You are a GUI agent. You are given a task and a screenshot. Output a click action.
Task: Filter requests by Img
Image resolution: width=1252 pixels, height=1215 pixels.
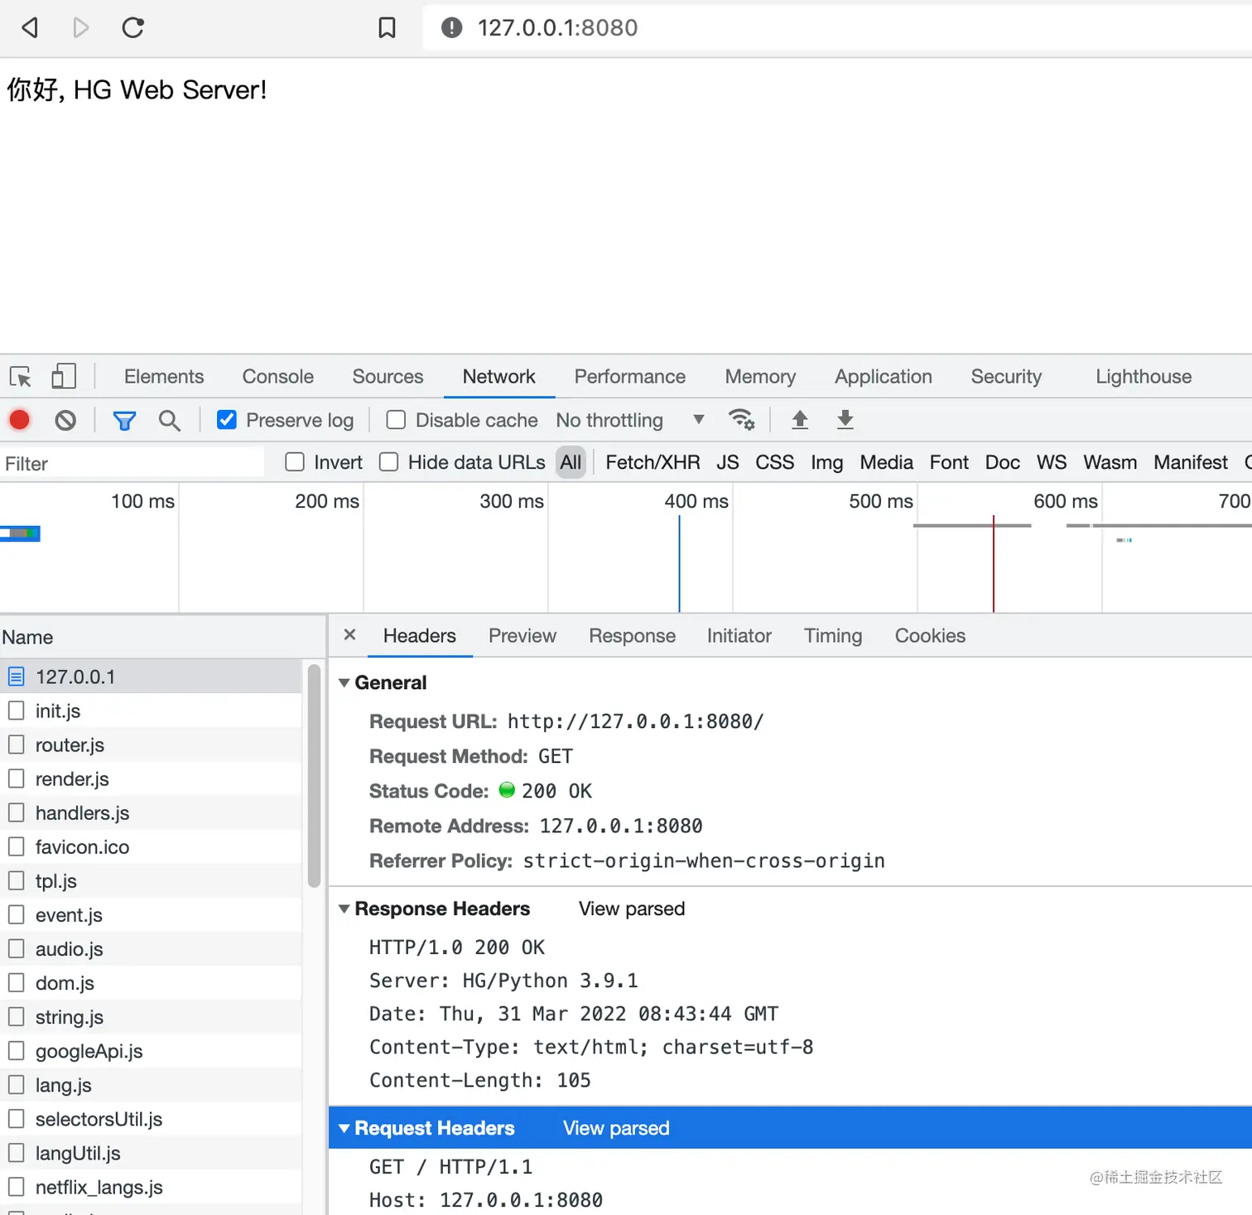coord(827,462)
